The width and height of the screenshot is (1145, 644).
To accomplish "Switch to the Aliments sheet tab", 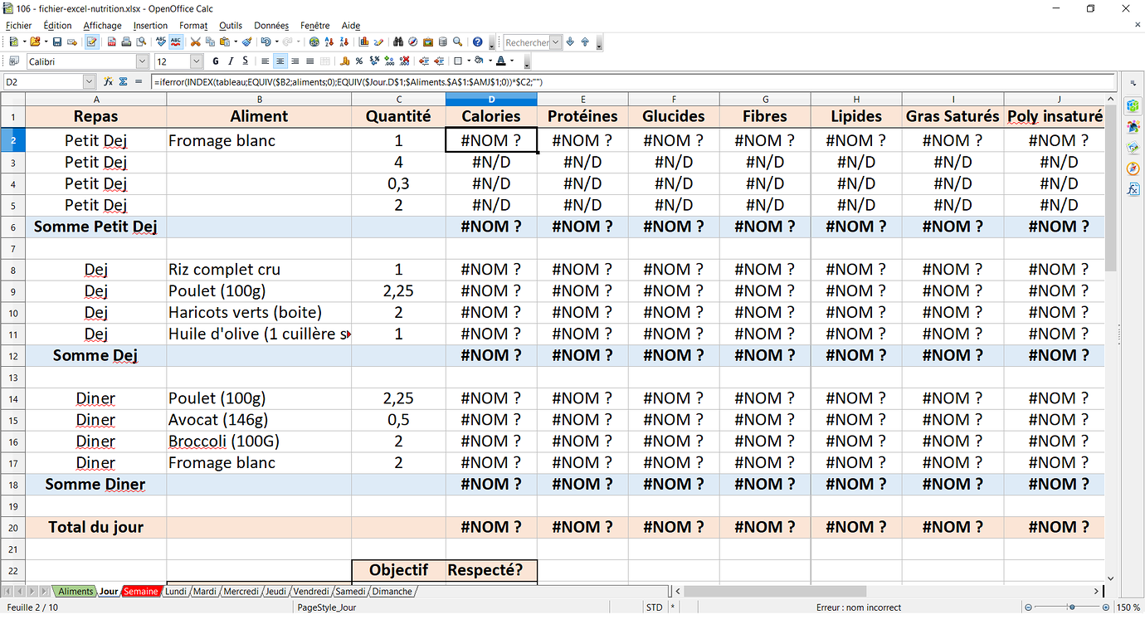I will (x=75, y=591).
